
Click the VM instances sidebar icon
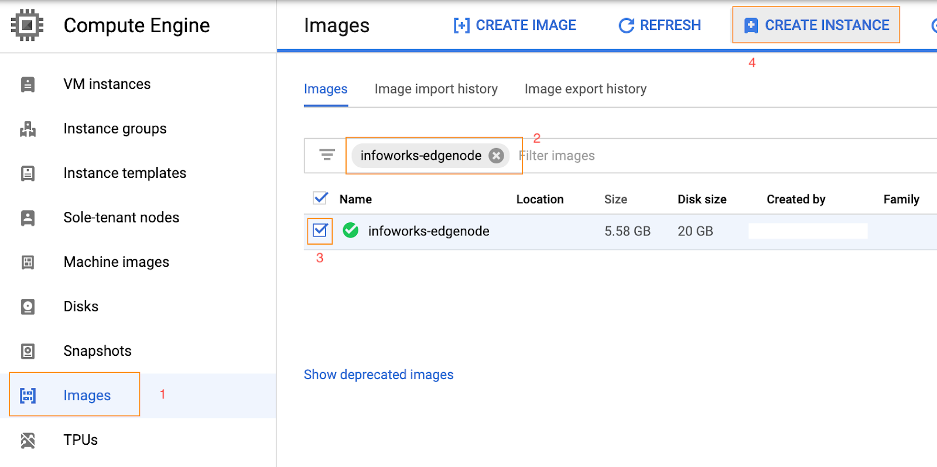[x=28, y=84]
